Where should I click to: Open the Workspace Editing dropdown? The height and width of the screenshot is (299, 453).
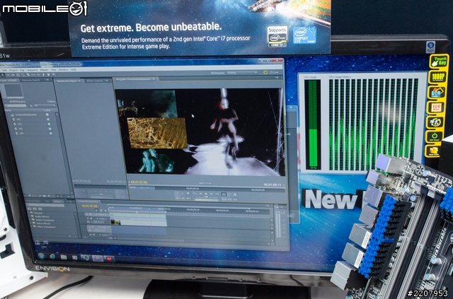click(x=242, y=72)
